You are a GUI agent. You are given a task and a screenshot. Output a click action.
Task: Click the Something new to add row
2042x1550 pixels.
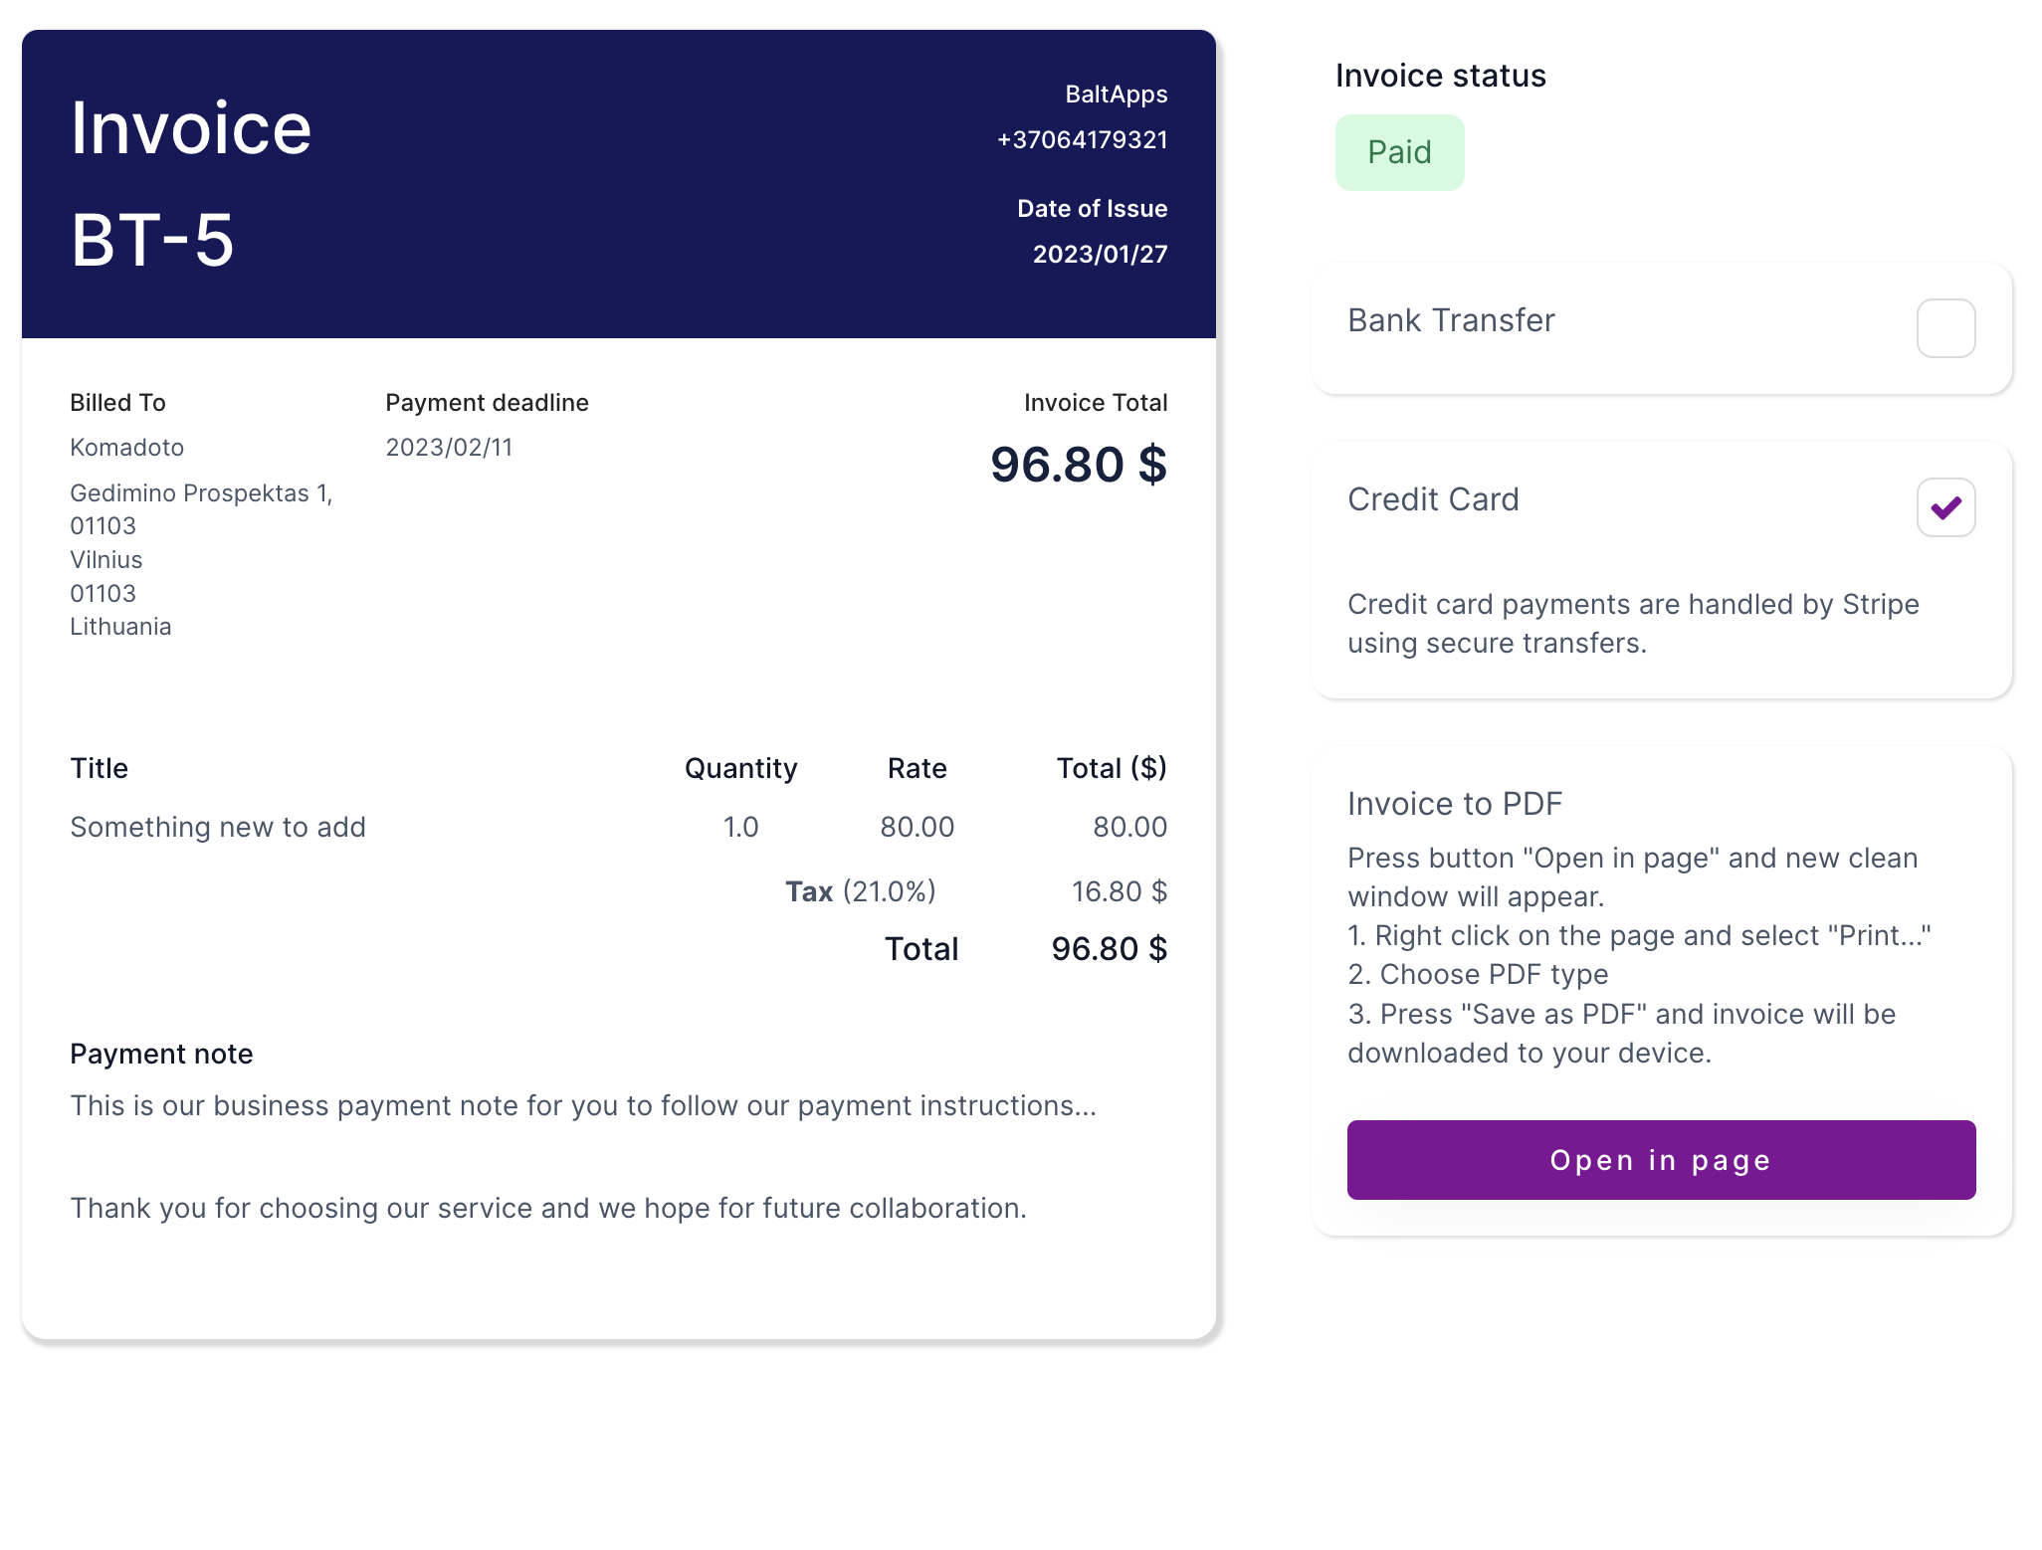point(218,827)
